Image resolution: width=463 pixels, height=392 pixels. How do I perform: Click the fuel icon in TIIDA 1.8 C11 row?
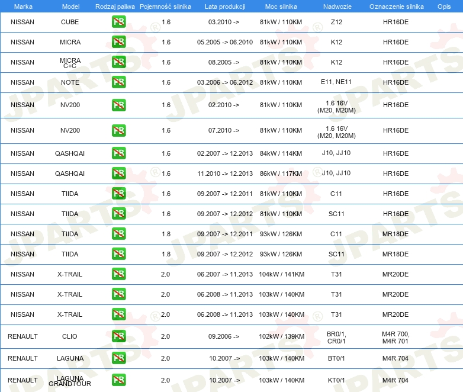[x=118, y=234]
